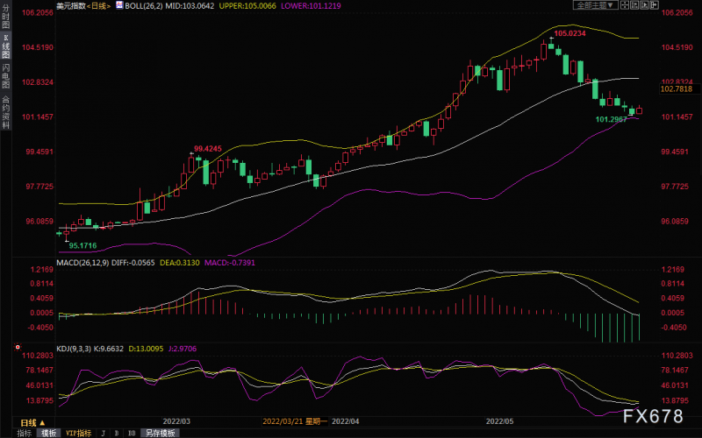Screen dimensions: 702x438
Task: Click the LOWER:101.1219 value
Action: point(311,6)
